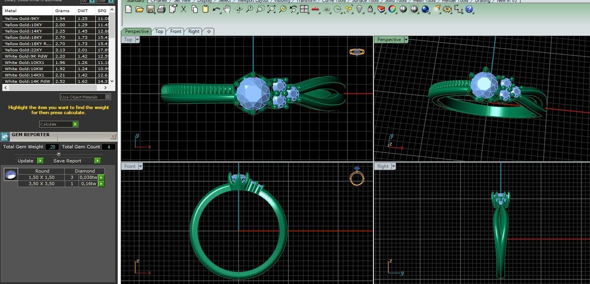Click the Undo arrow icon
The height and width of the screenshot is (284, 590).
[x=217, y=9]
